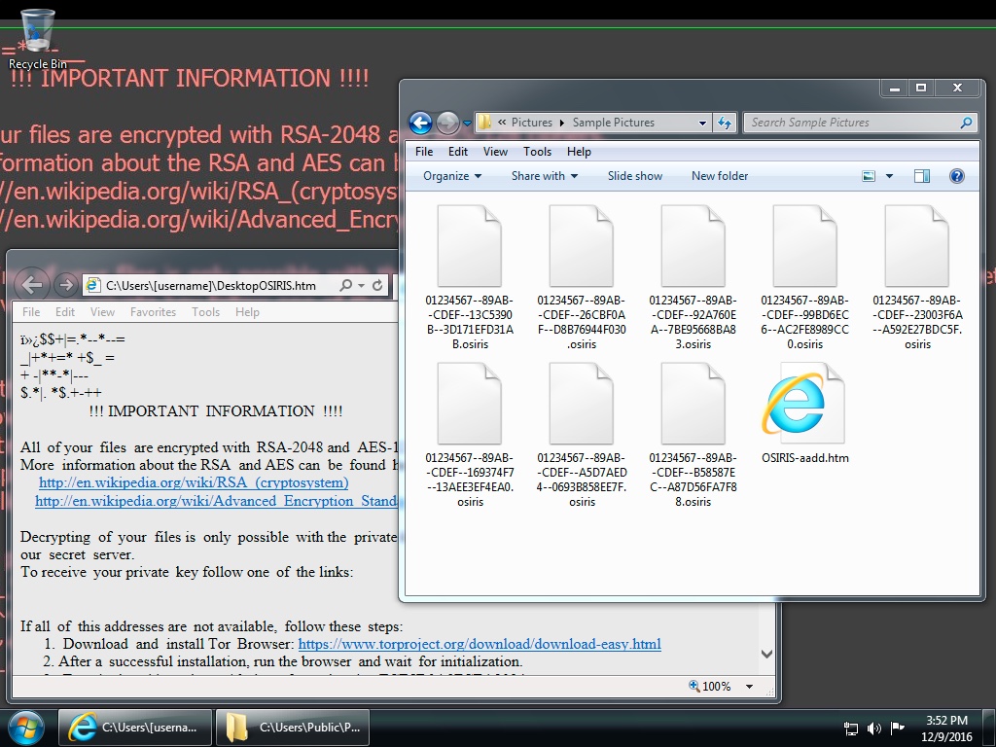The height and width of the screenshot is (747, 996).
Task: Open the OSIRIS-aadd.htm file
Action: point(804,413)
